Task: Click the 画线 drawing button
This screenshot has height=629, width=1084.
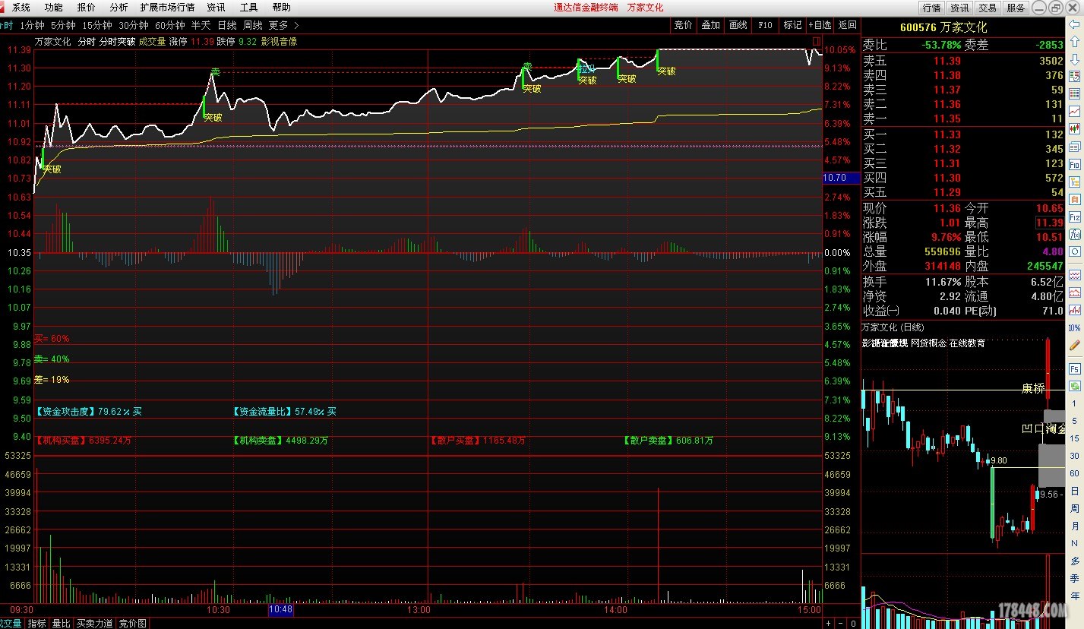Action: click(738, 25)
